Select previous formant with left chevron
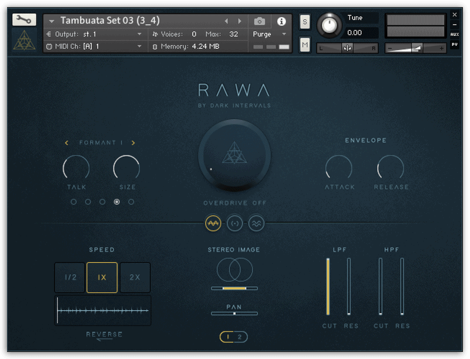The image size is (470, 359). tap(66, 143)
